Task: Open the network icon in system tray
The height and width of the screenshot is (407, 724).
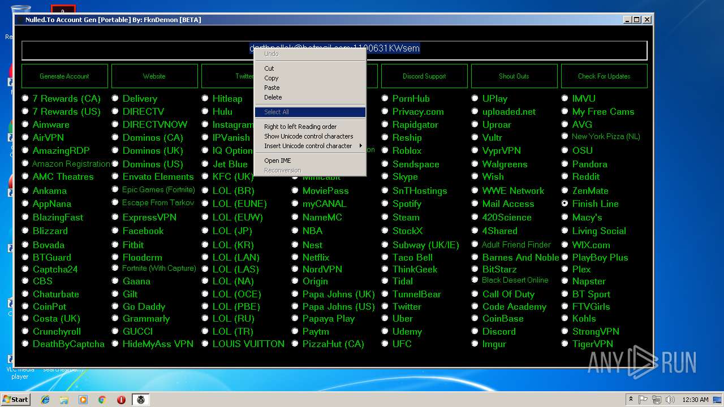Action: tap(657, 400)
